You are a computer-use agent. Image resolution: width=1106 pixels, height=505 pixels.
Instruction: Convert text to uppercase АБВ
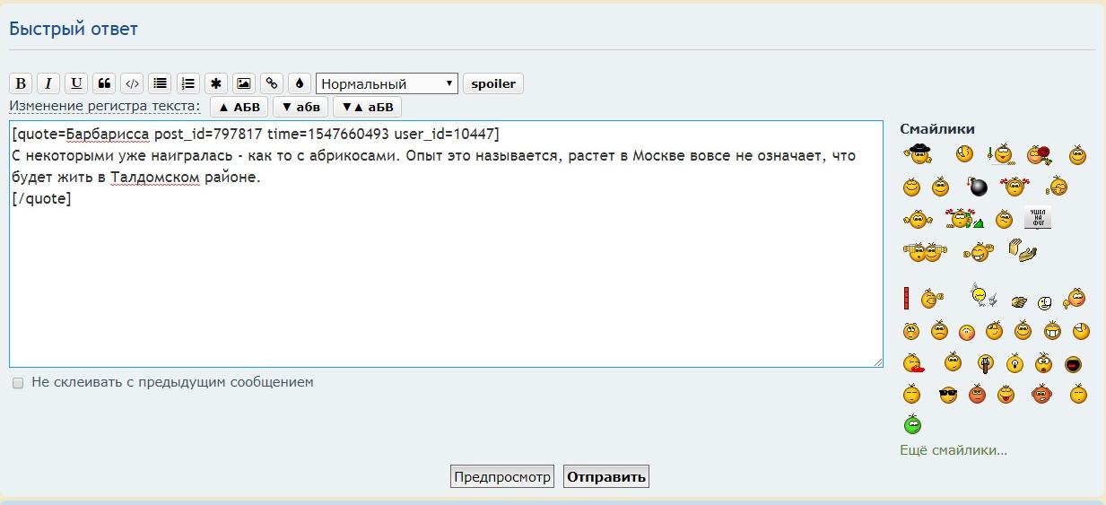pyautogui.click(x=239, y=107)
